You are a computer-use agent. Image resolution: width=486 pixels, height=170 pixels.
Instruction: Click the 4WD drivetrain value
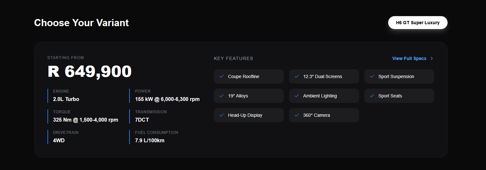pyautogui.click(x=59, y=140)
